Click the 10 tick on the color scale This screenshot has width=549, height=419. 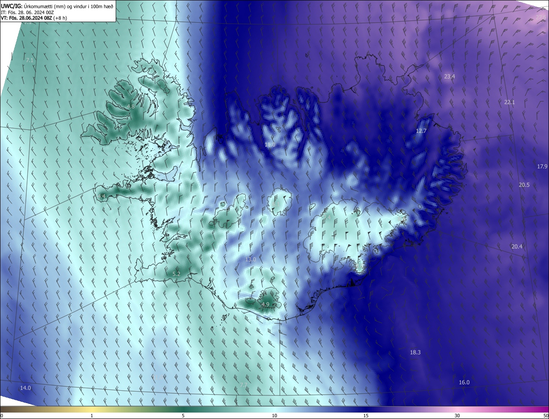pos(274,416)
